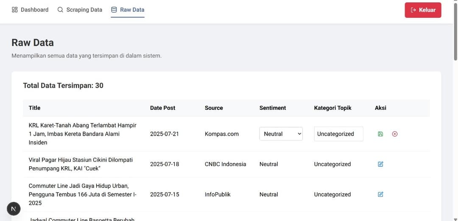The width and height of the screenshot is (458, 221).
Task: Click Uncategorized in the InfoPublik row
Action: click(x=332, y=194)
